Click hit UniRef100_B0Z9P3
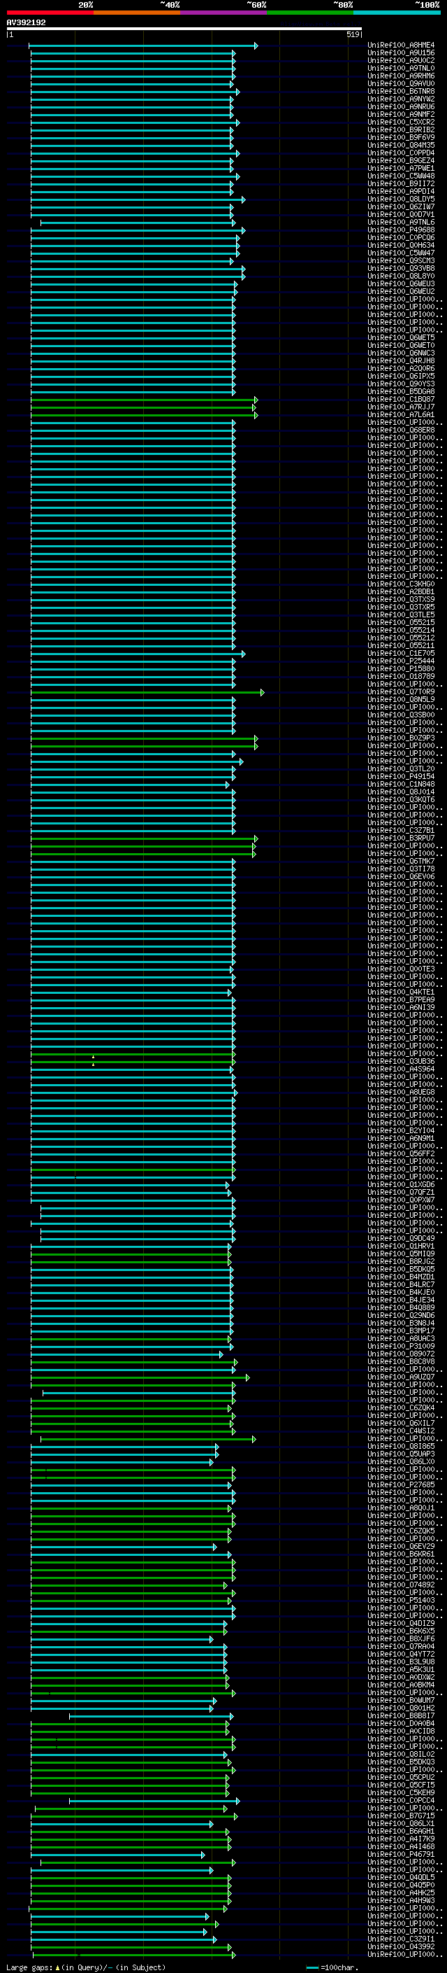The width and height of the screenshot is (447, 1973). pyautogui.click(x=401, y=738)
